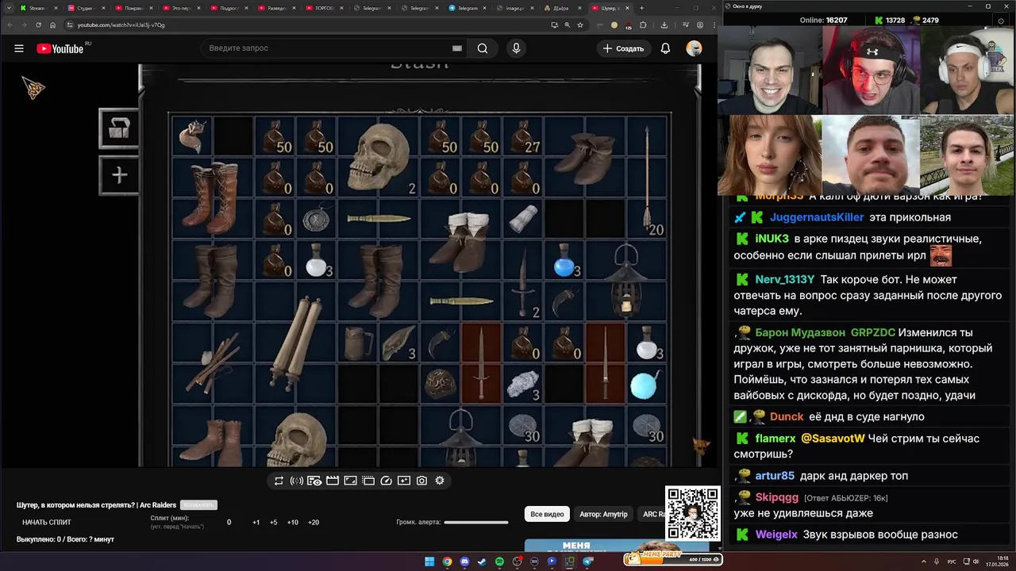Viewport: 1016px width, 571px height.
Task: Click the sound boost waves icon
Action: (x=297, y=481)
